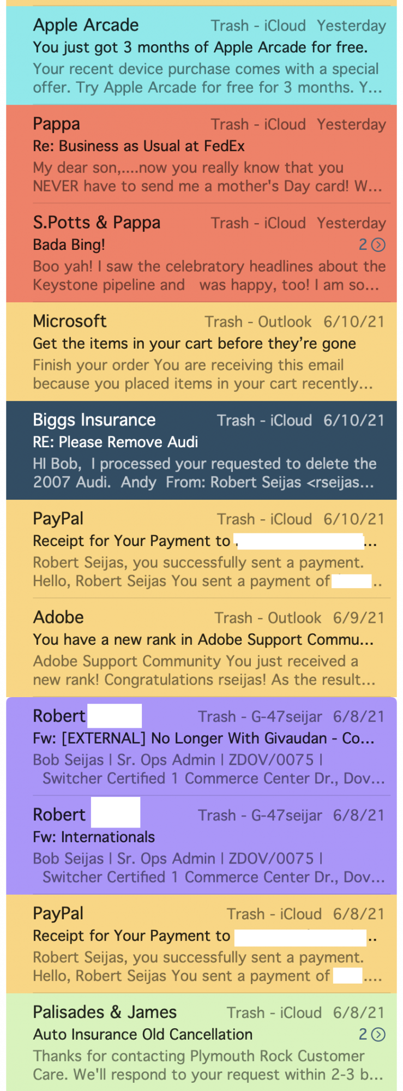This screenshot has height=1091, width=403.
Task: Select the No Longer With Givaudan forward
Action: pyautogui.click(x=201, y=746)
